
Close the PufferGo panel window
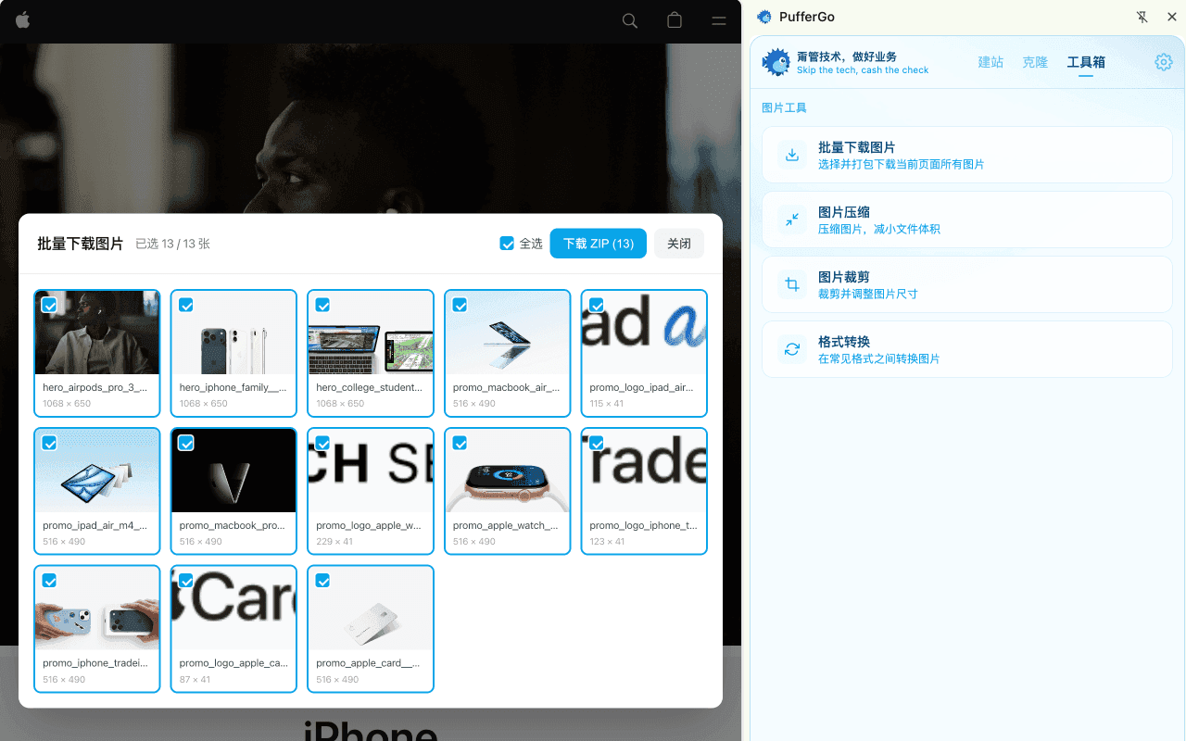(1171, 17)
